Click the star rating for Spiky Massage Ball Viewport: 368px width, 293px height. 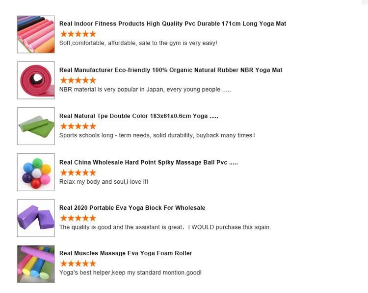[78, 172]
